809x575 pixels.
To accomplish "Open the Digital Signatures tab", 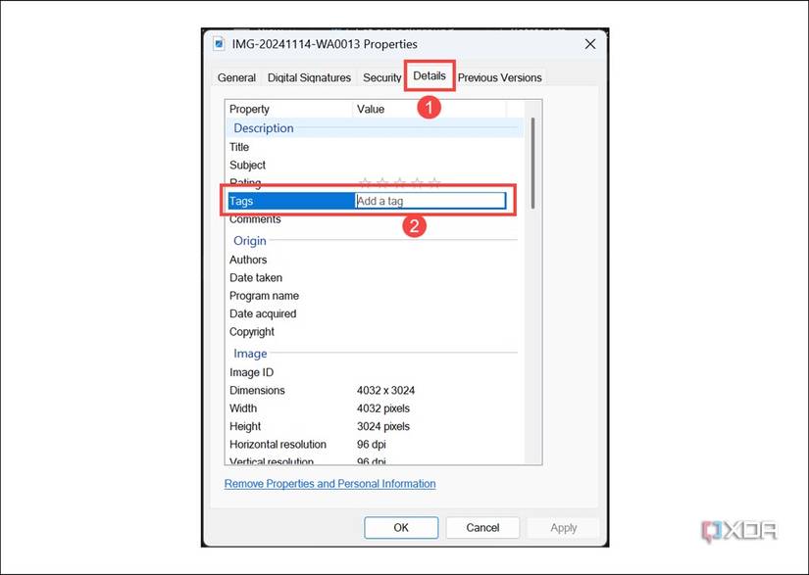I will tap(309, 77).
